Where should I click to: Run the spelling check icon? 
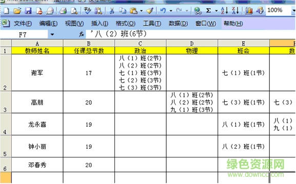[87, 11]
